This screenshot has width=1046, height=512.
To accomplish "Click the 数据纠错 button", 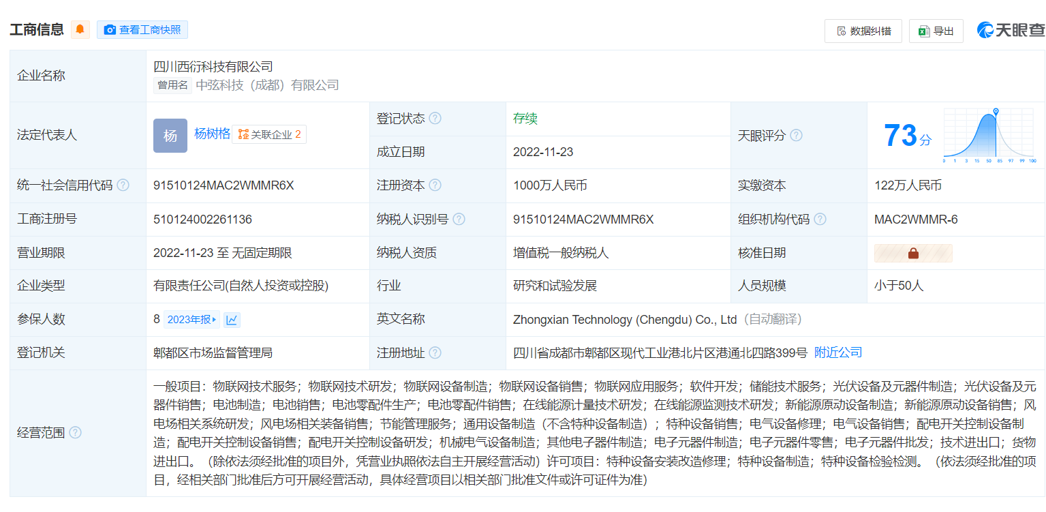I will click(863, 31).
